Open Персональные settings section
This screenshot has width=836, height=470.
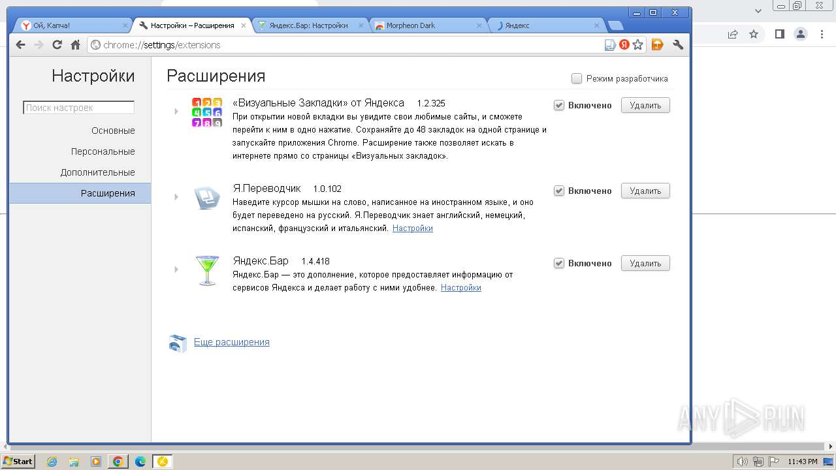pos(103,151)
